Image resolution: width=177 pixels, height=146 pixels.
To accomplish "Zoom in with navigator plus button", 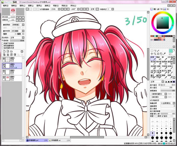I will (x=20, y=17).
